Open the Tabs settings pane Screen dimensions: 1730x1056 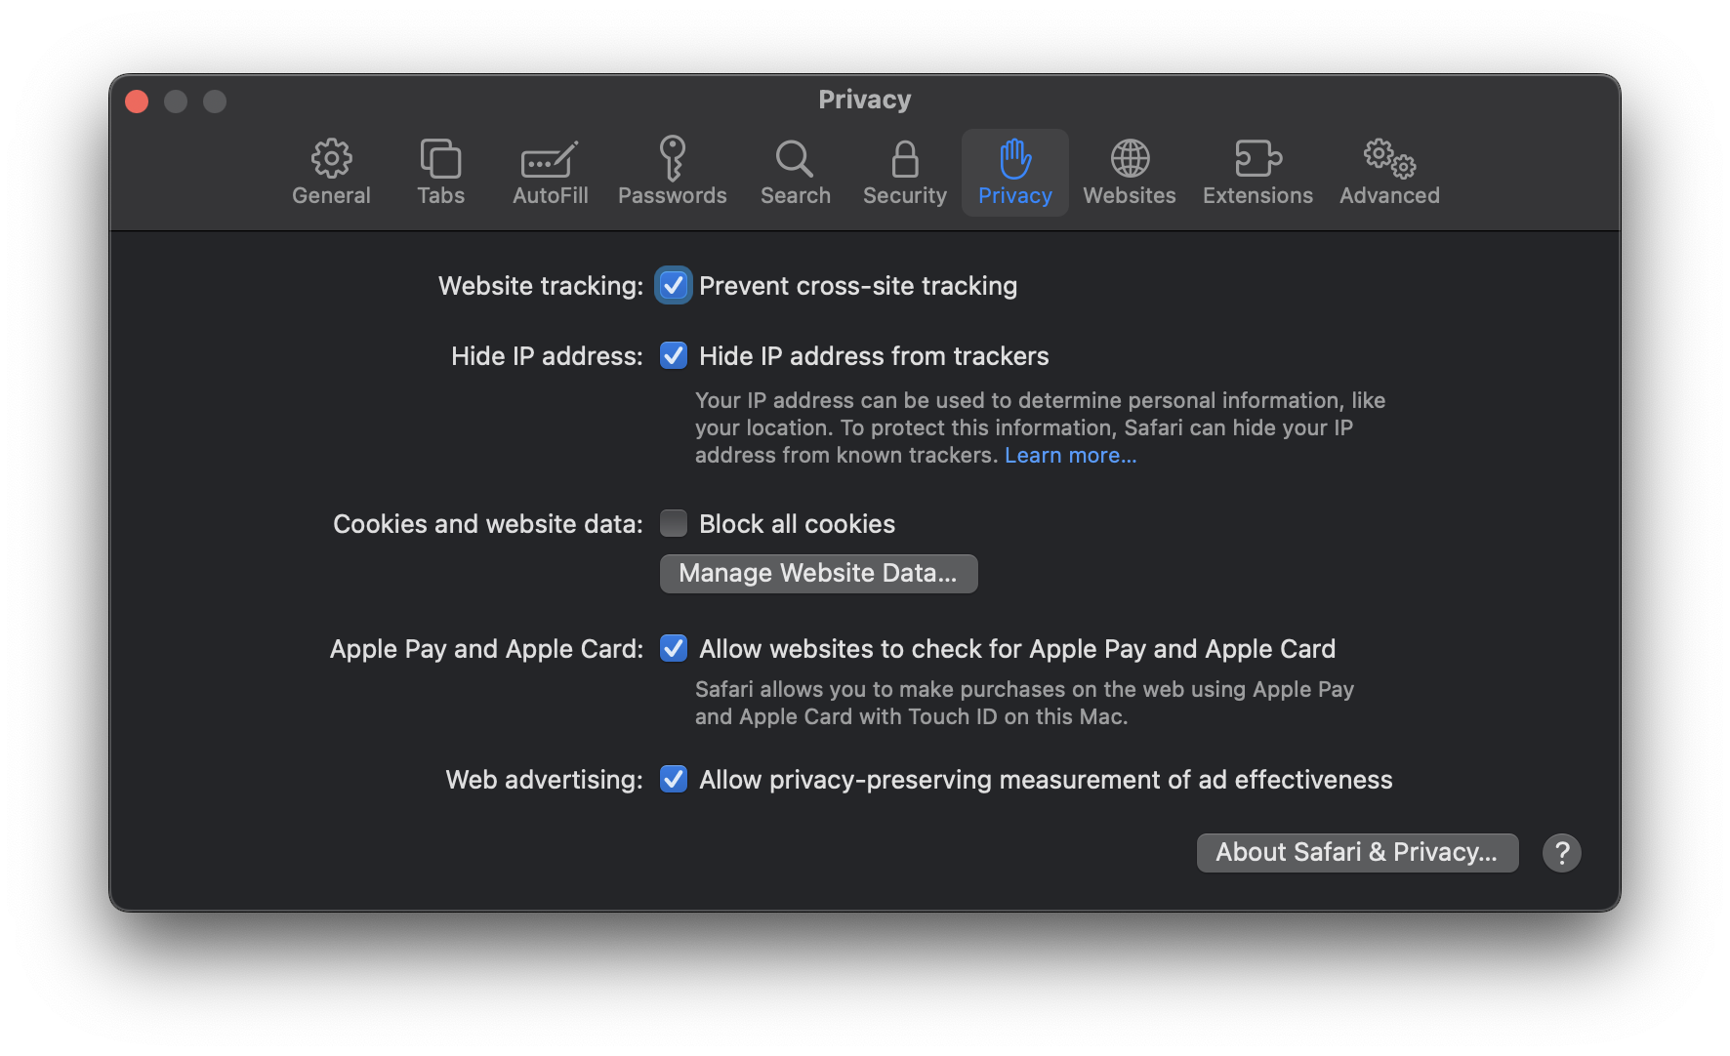tap(440, 172)
